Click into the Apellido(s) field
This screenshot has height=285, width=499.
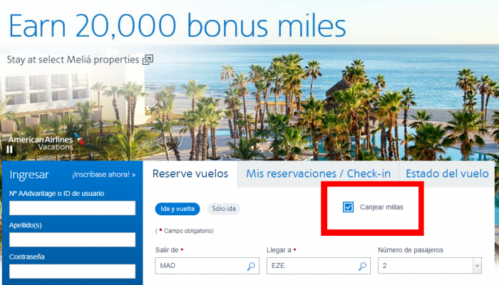click(72, 239)
